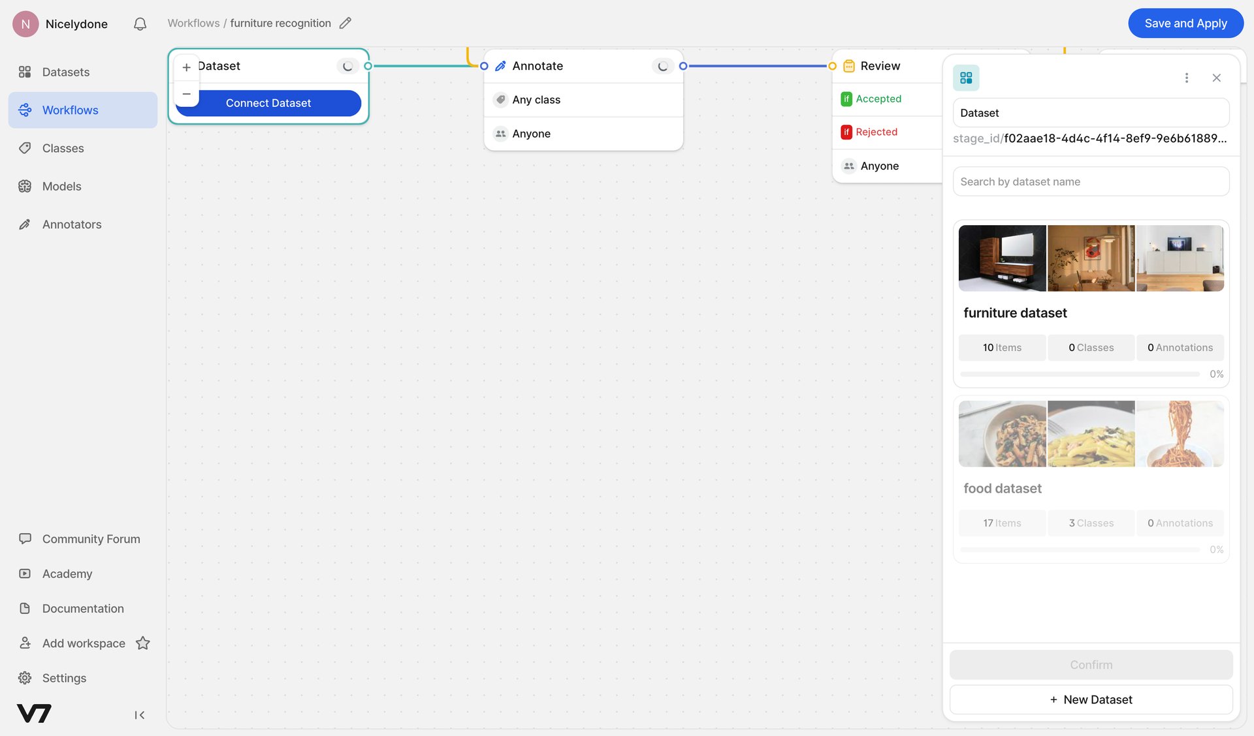The image size is (1254, 736).
Task: Click the Save and Apply button
Action: 1185,23
